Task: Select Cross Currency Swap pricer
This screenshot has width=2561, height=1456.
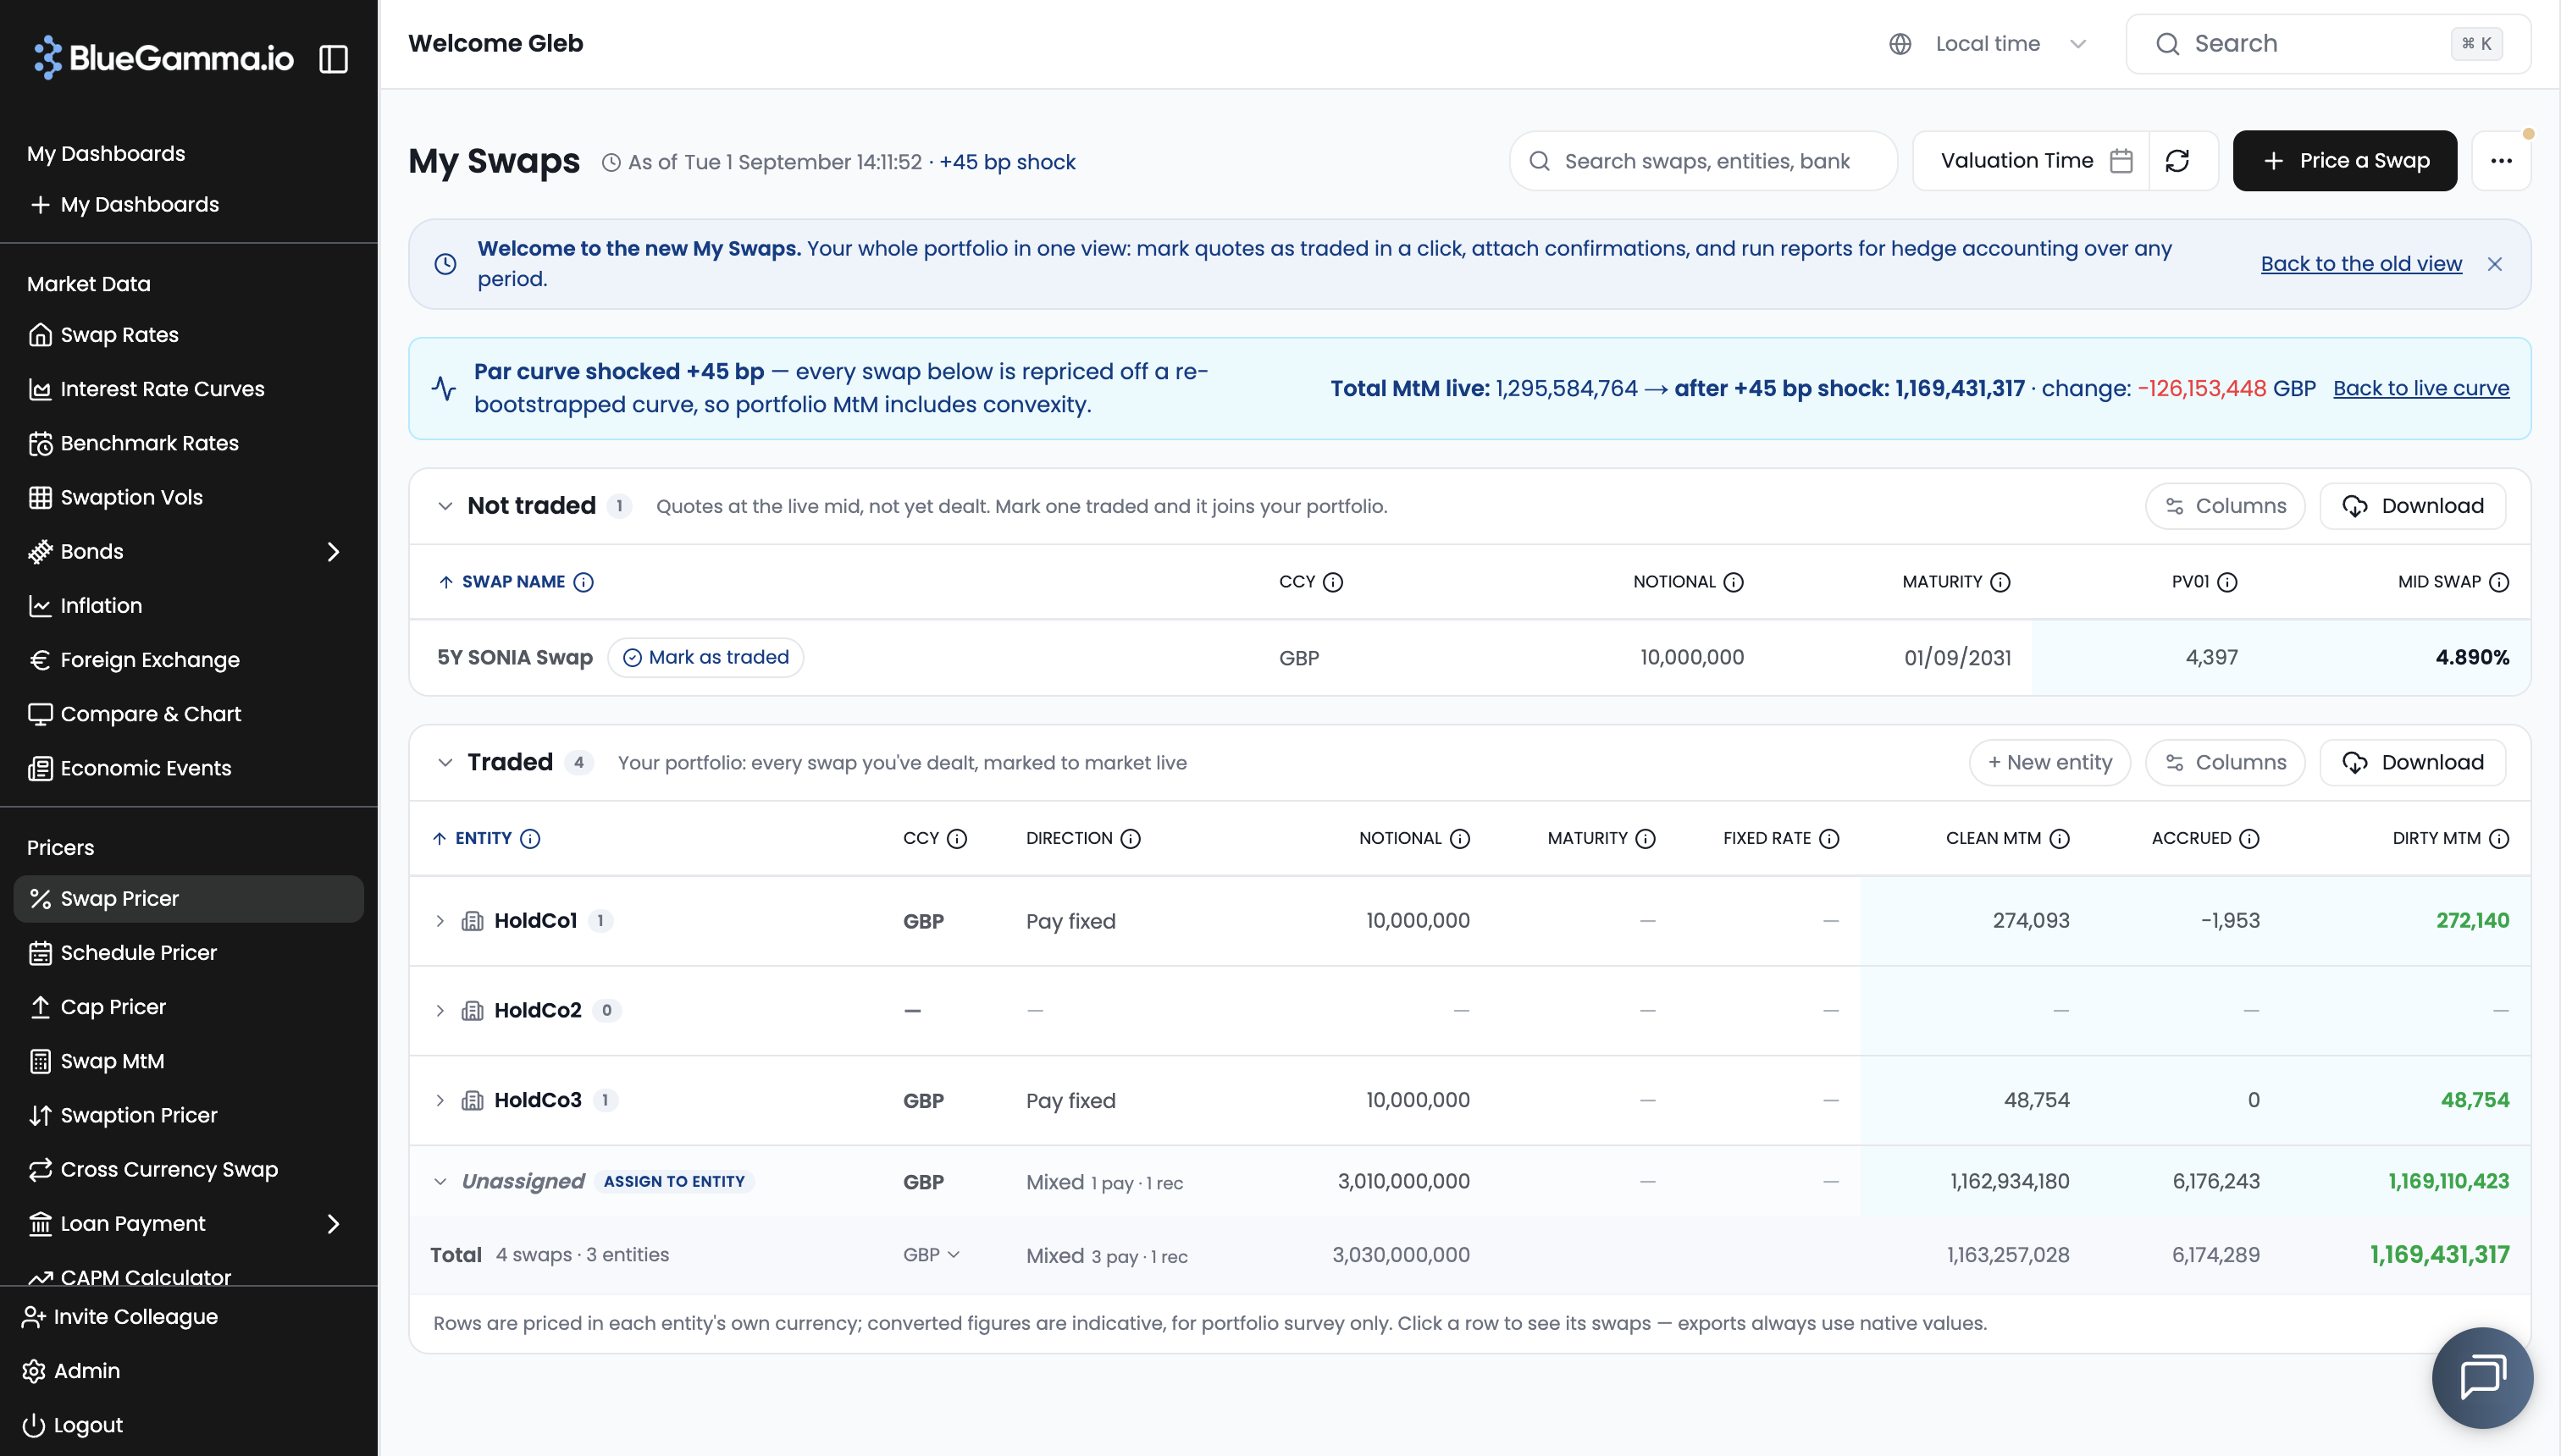Action: pyautogui.click(x=188, y=1169)
